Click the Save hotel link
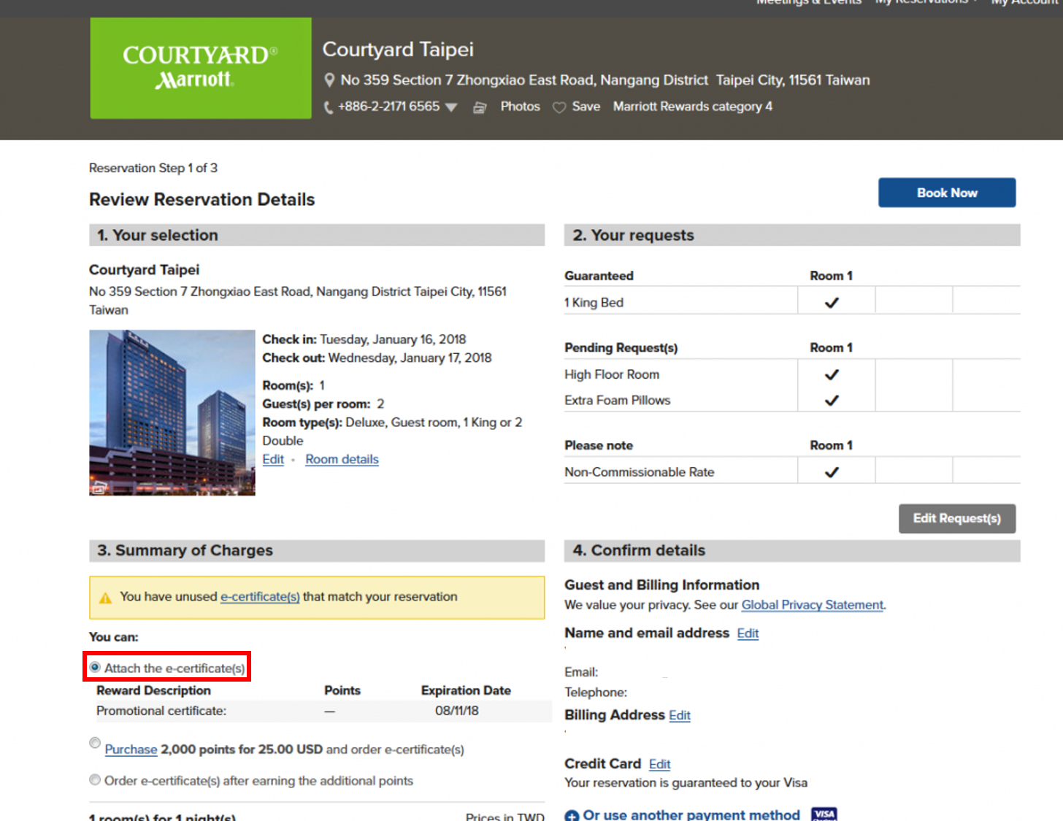The height and width of the screenshot is (821, 1063). coord(586,107)
